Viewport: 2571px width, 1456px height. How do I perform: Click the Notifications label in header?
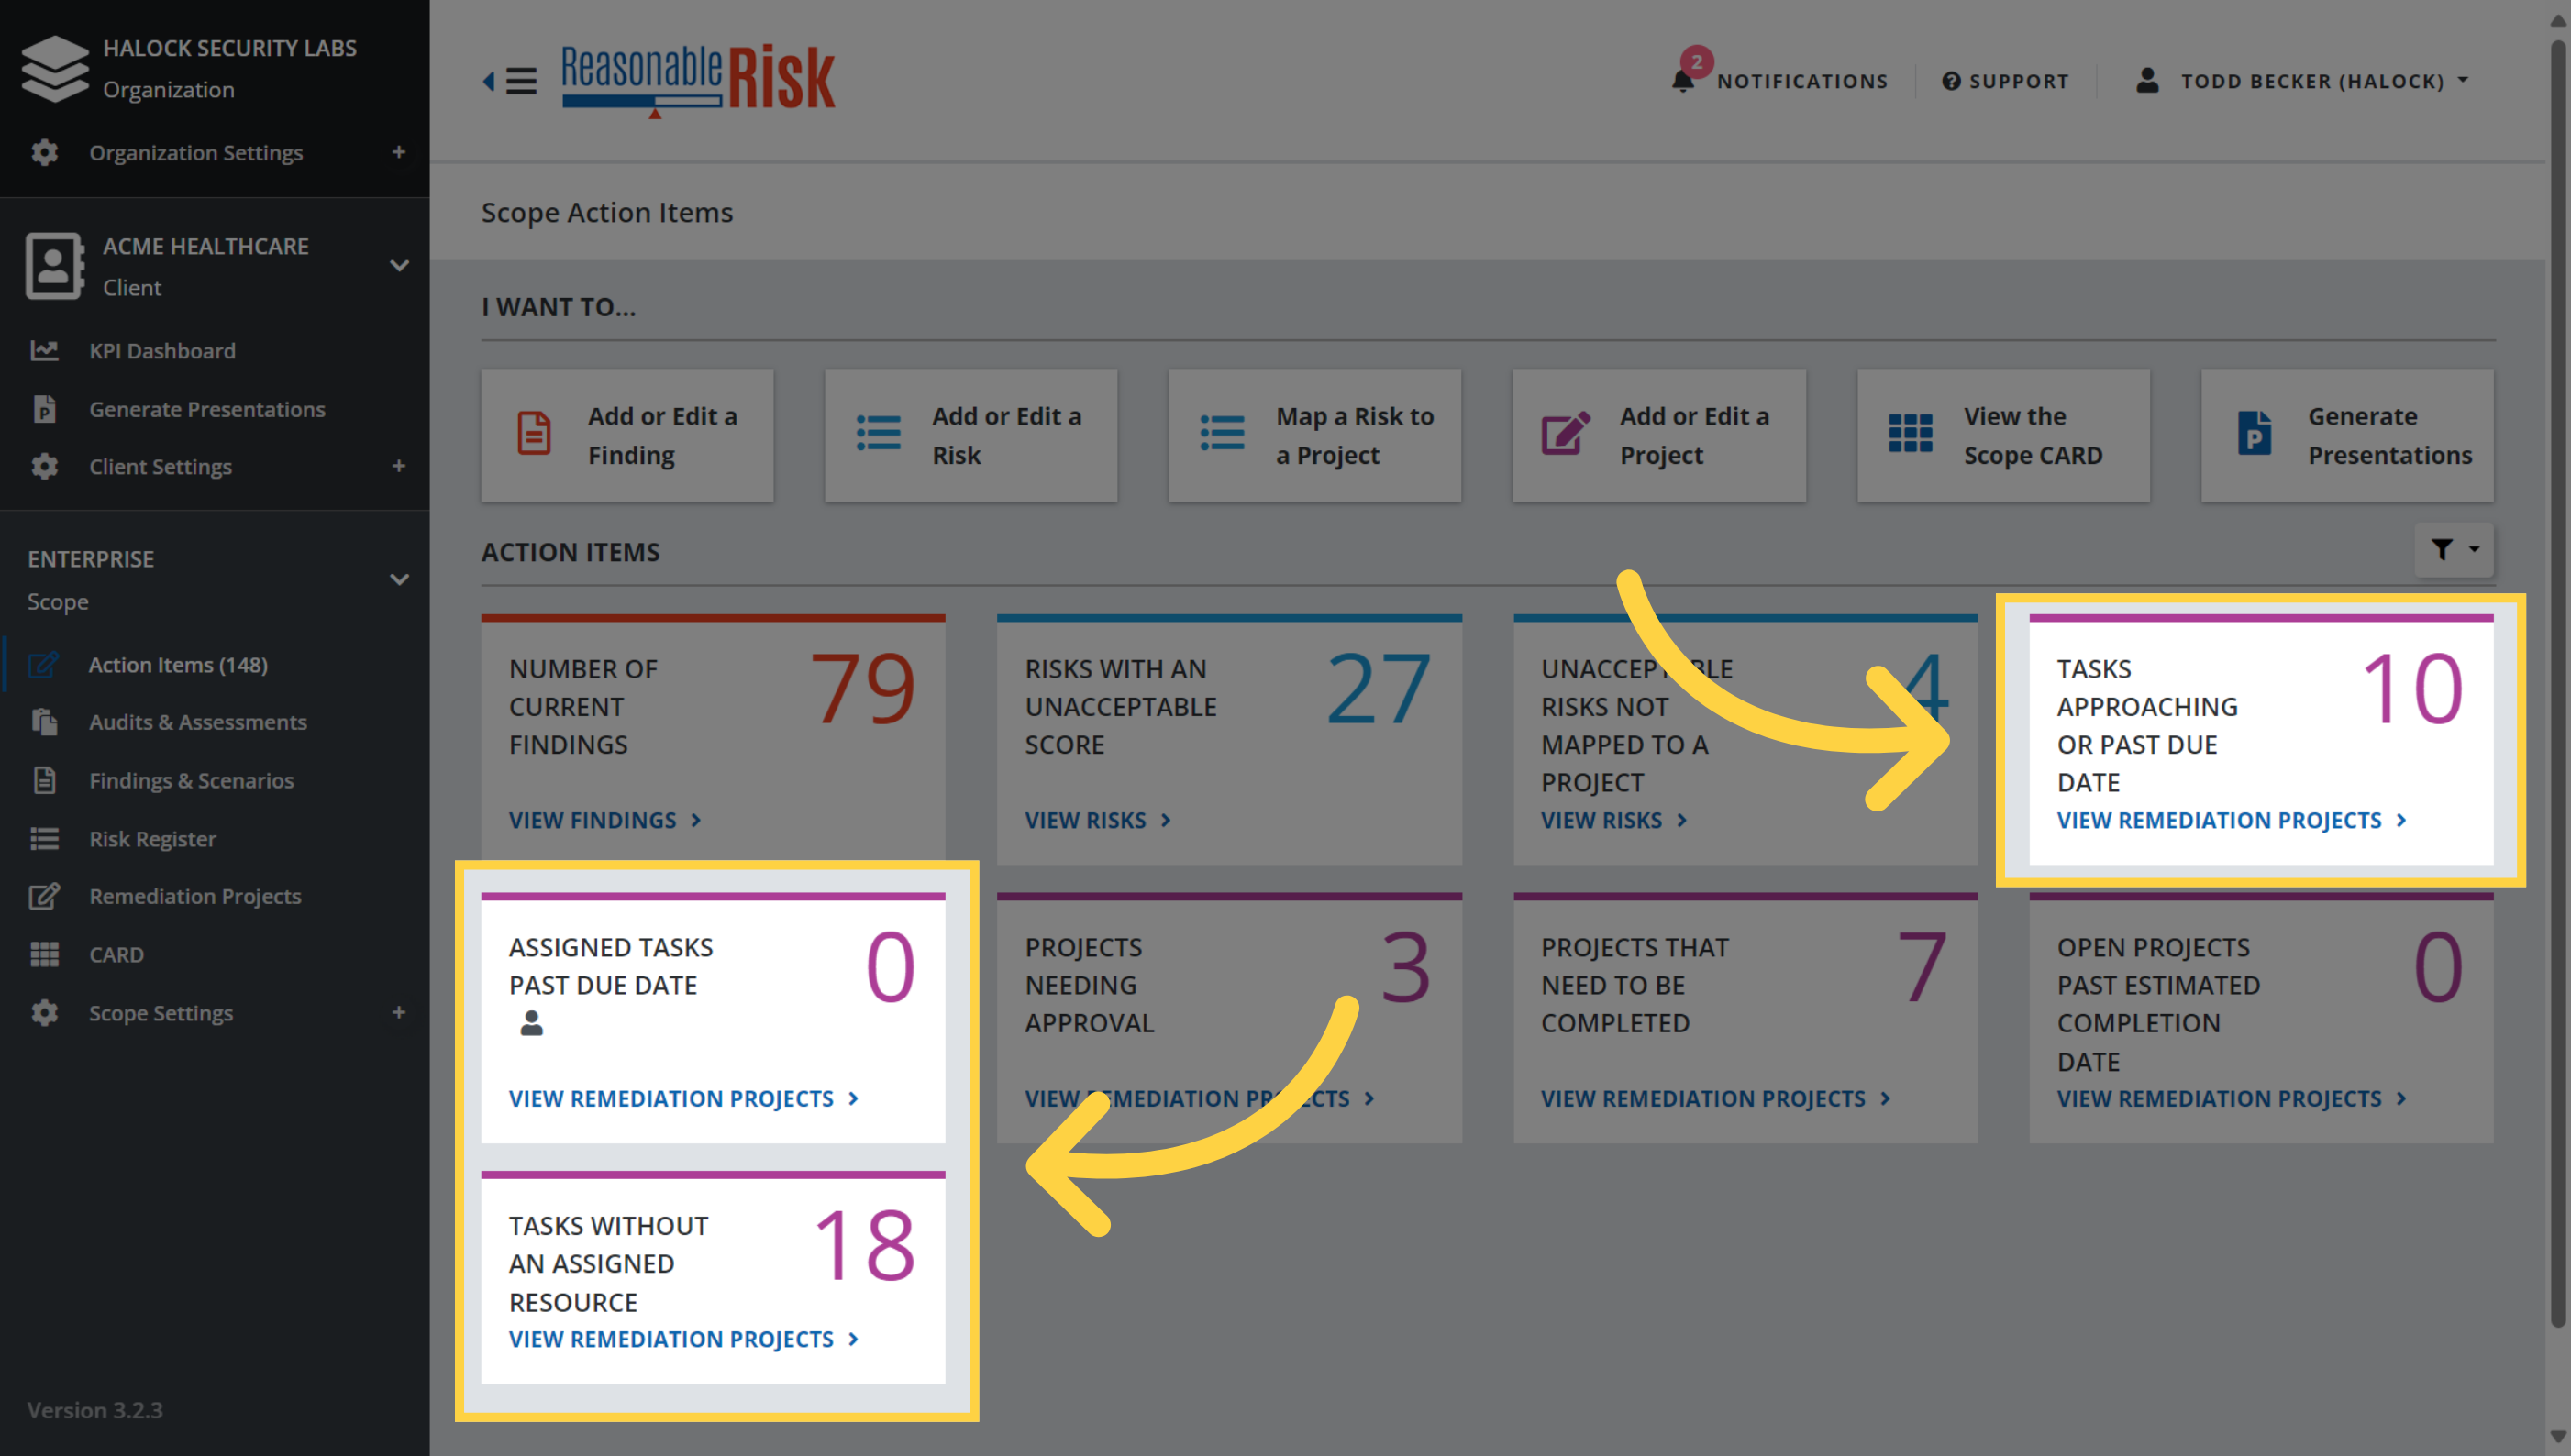point(1802,81)
